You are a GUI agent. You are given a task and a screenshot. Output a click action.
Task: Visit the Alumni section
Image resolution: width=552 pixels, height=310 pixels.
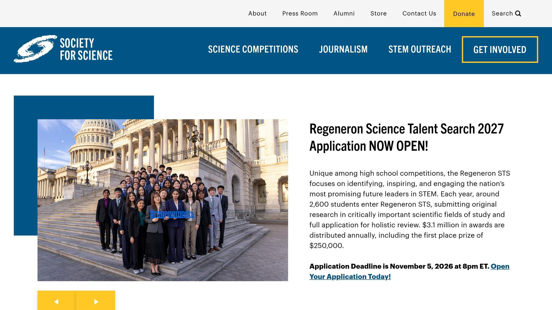tap(344, 13)
